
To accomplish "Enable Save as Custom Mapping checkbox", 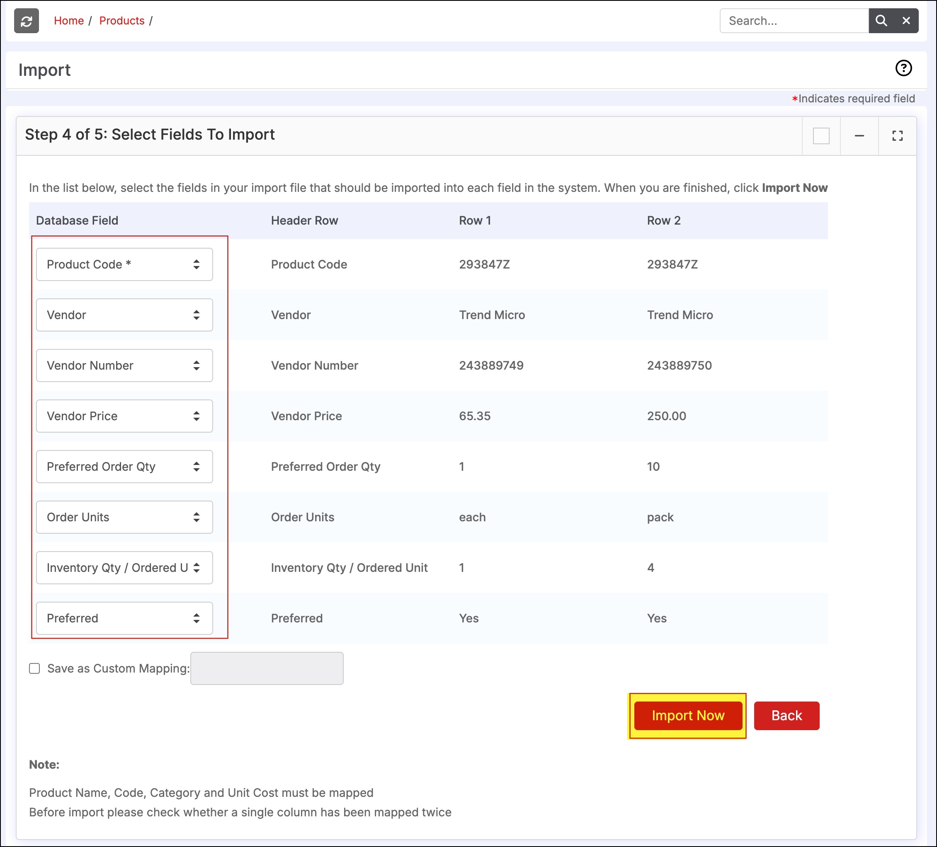I will point(34,668).
